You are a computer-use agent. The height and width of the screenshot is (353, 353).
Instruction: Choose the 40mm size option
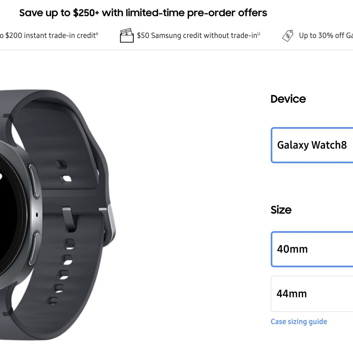click(312, 249)
